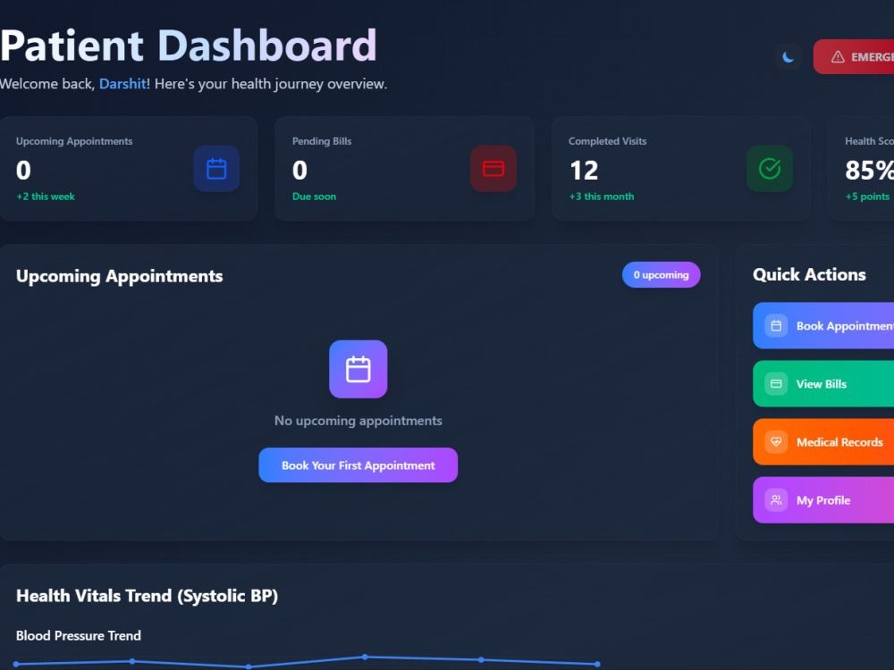The width and height of the screenshot is (894, 670).
Task: Click the peak data point on the blood pressure chart
Action: (x=365, y=657)
